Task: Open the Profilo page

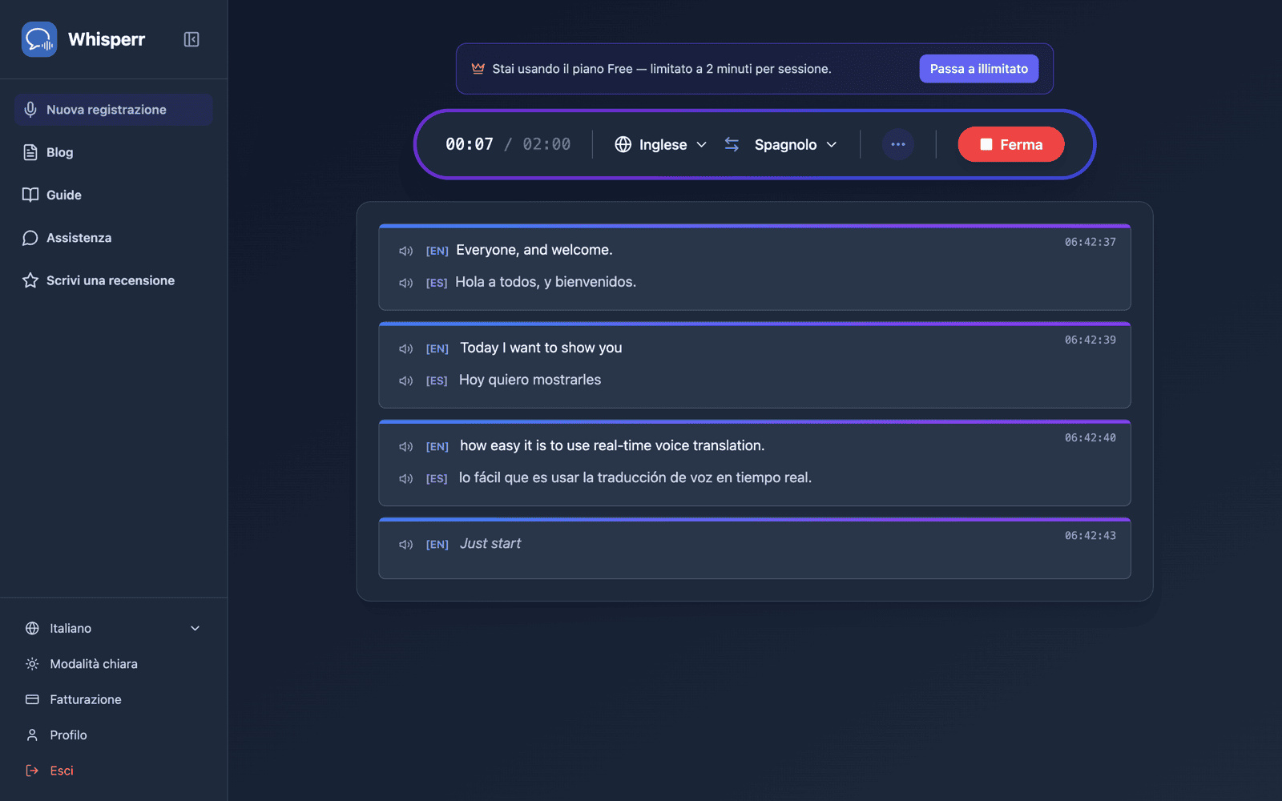Action: (113, 735)
